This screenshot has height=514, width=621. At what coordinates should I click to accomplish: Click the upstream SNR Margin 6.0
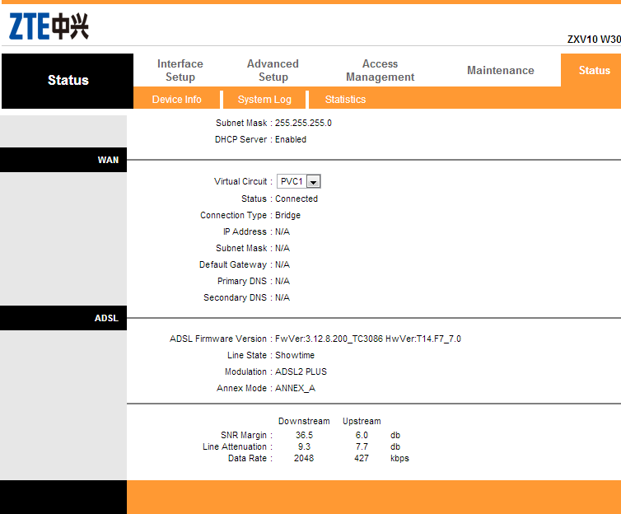(362, 435)
